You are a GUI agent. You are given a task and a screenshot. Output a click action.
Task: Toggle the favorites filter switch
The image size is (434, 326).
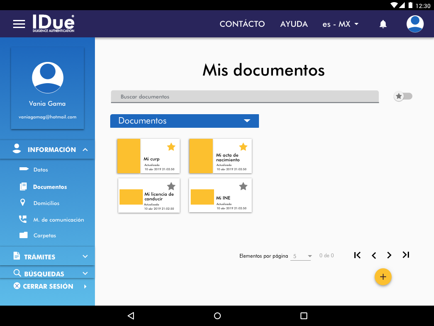pos(403,96)
